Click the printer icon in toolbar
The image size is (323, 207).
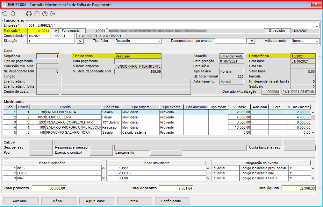[x=29, y=14]
